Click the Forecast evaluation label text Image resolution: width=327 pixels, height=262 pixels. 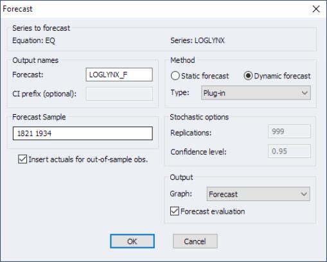point(213,211)
